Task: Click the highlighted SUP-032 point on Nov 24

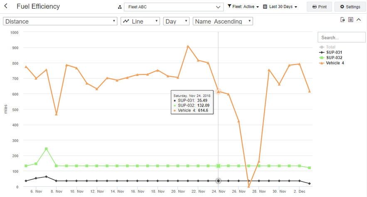Action: tap(218, 166)
